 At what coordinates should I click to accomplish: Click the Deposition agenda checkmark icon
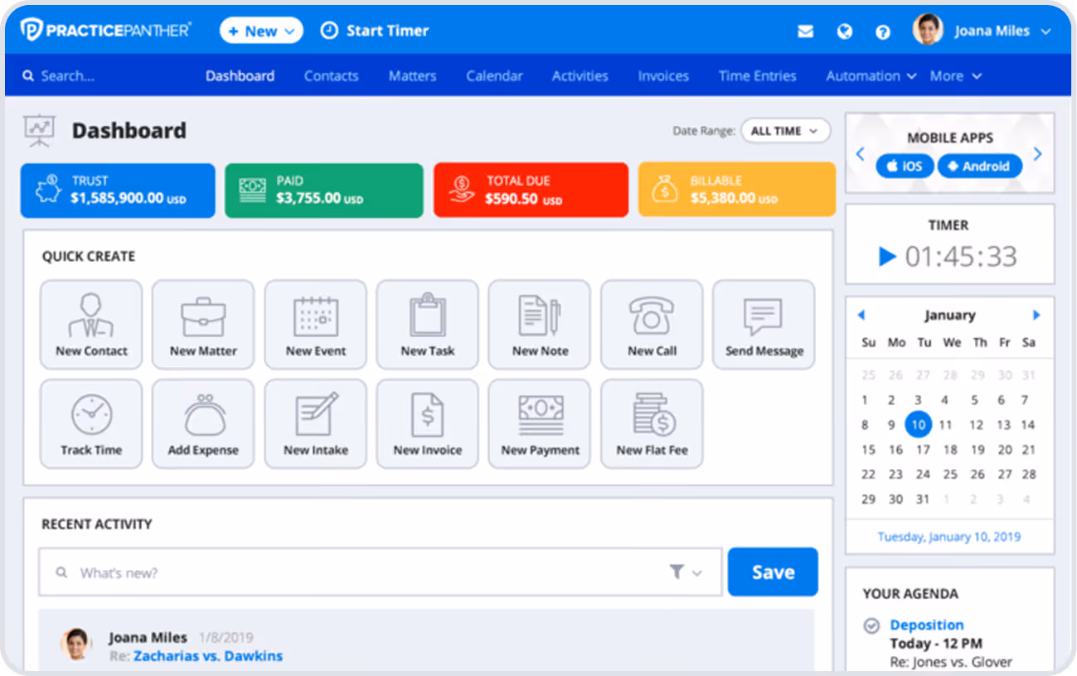click(871, 625)
